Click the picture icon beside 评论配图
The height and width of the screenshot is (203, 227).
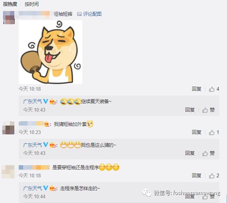click(x=79, y=14)
